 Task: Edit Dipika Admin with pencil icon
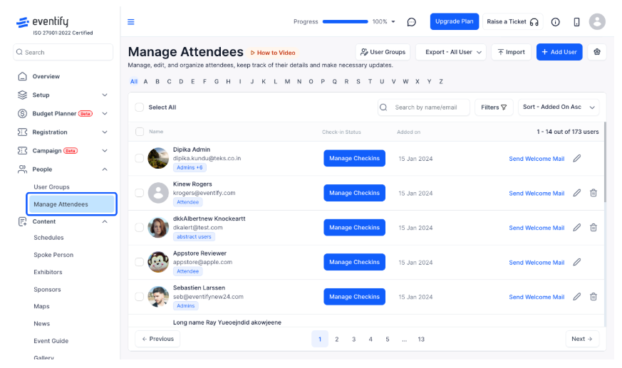[x=577, y=159]
